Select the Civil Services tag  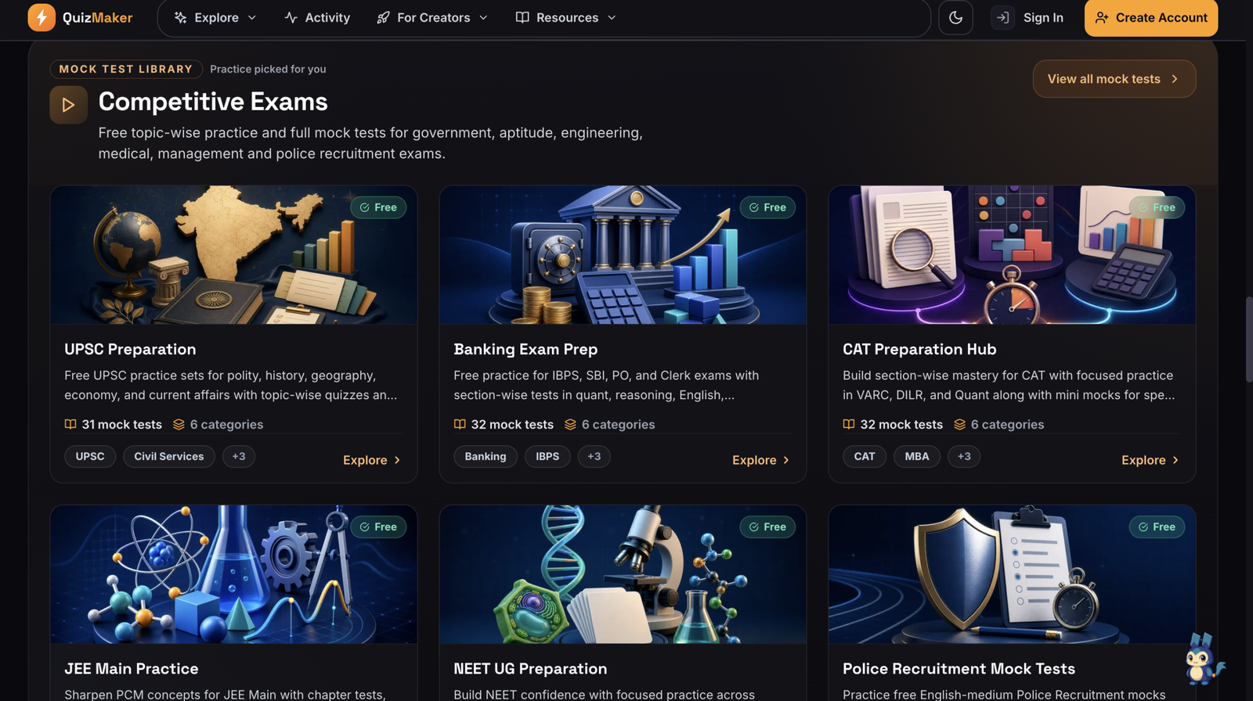click(x=168, y=456)
